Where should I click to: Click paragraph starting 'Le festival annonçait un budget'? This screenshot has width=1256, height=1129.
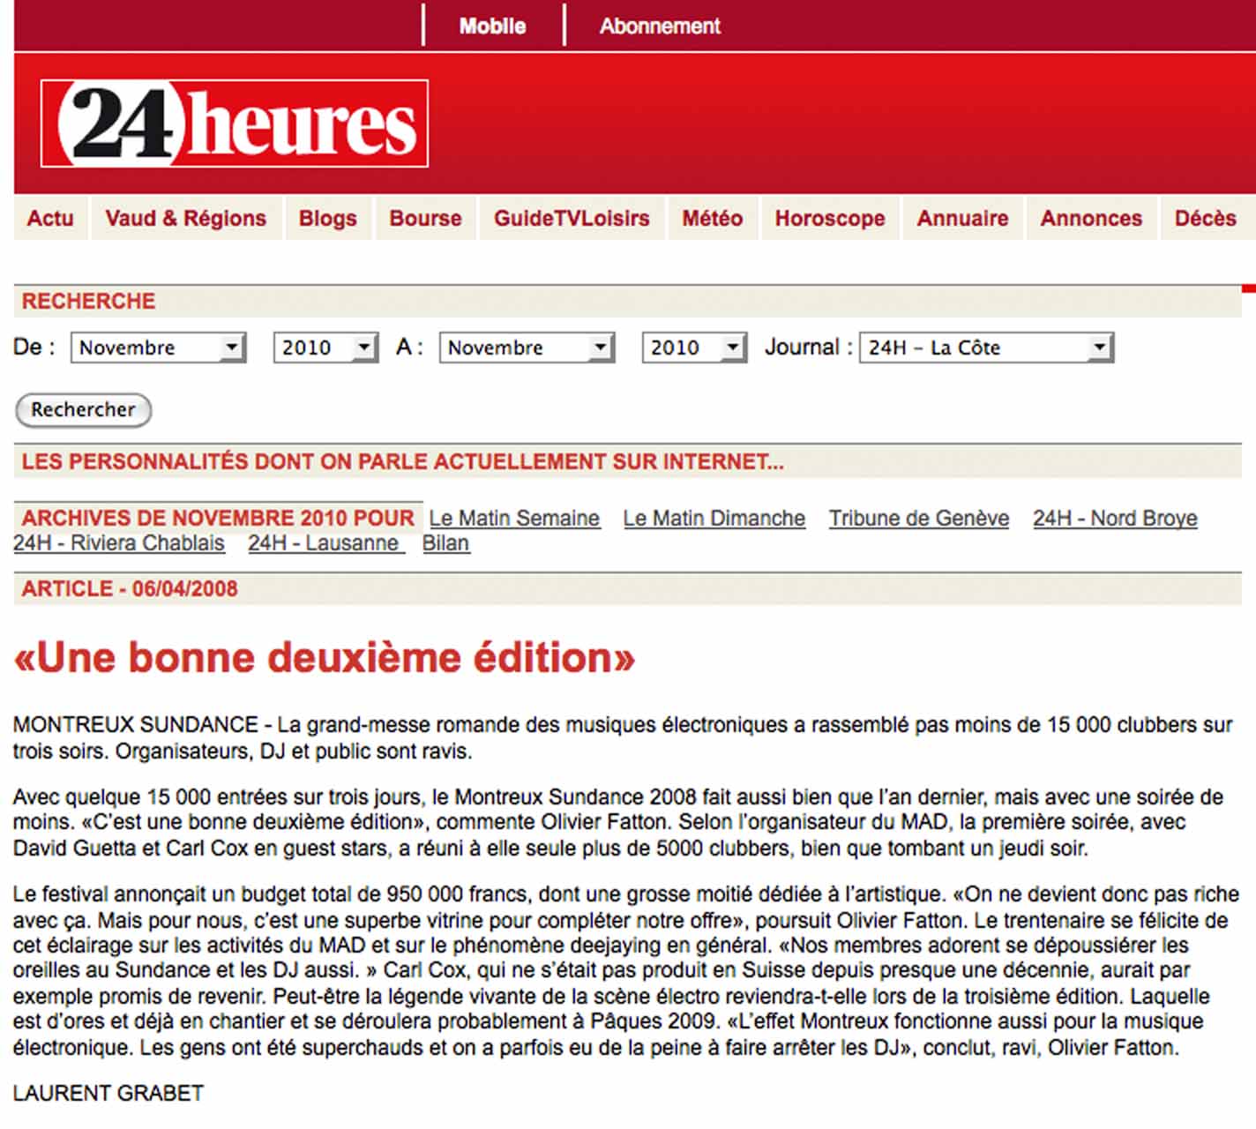[625, 971]
